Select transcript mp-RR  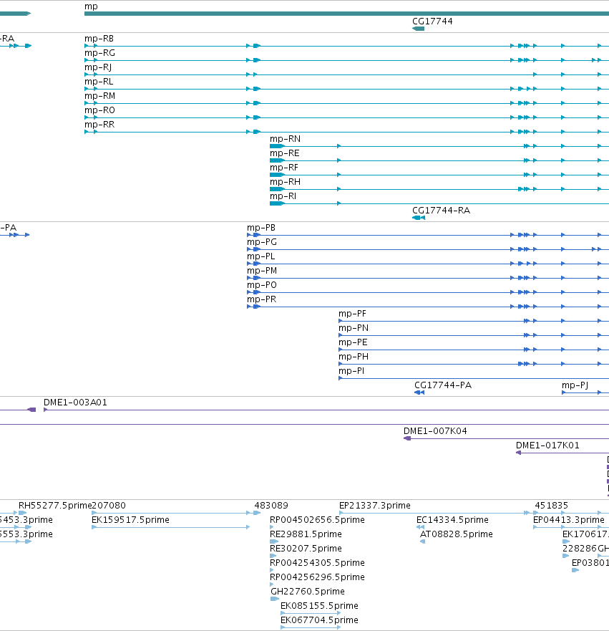click(x=99, y=125)
